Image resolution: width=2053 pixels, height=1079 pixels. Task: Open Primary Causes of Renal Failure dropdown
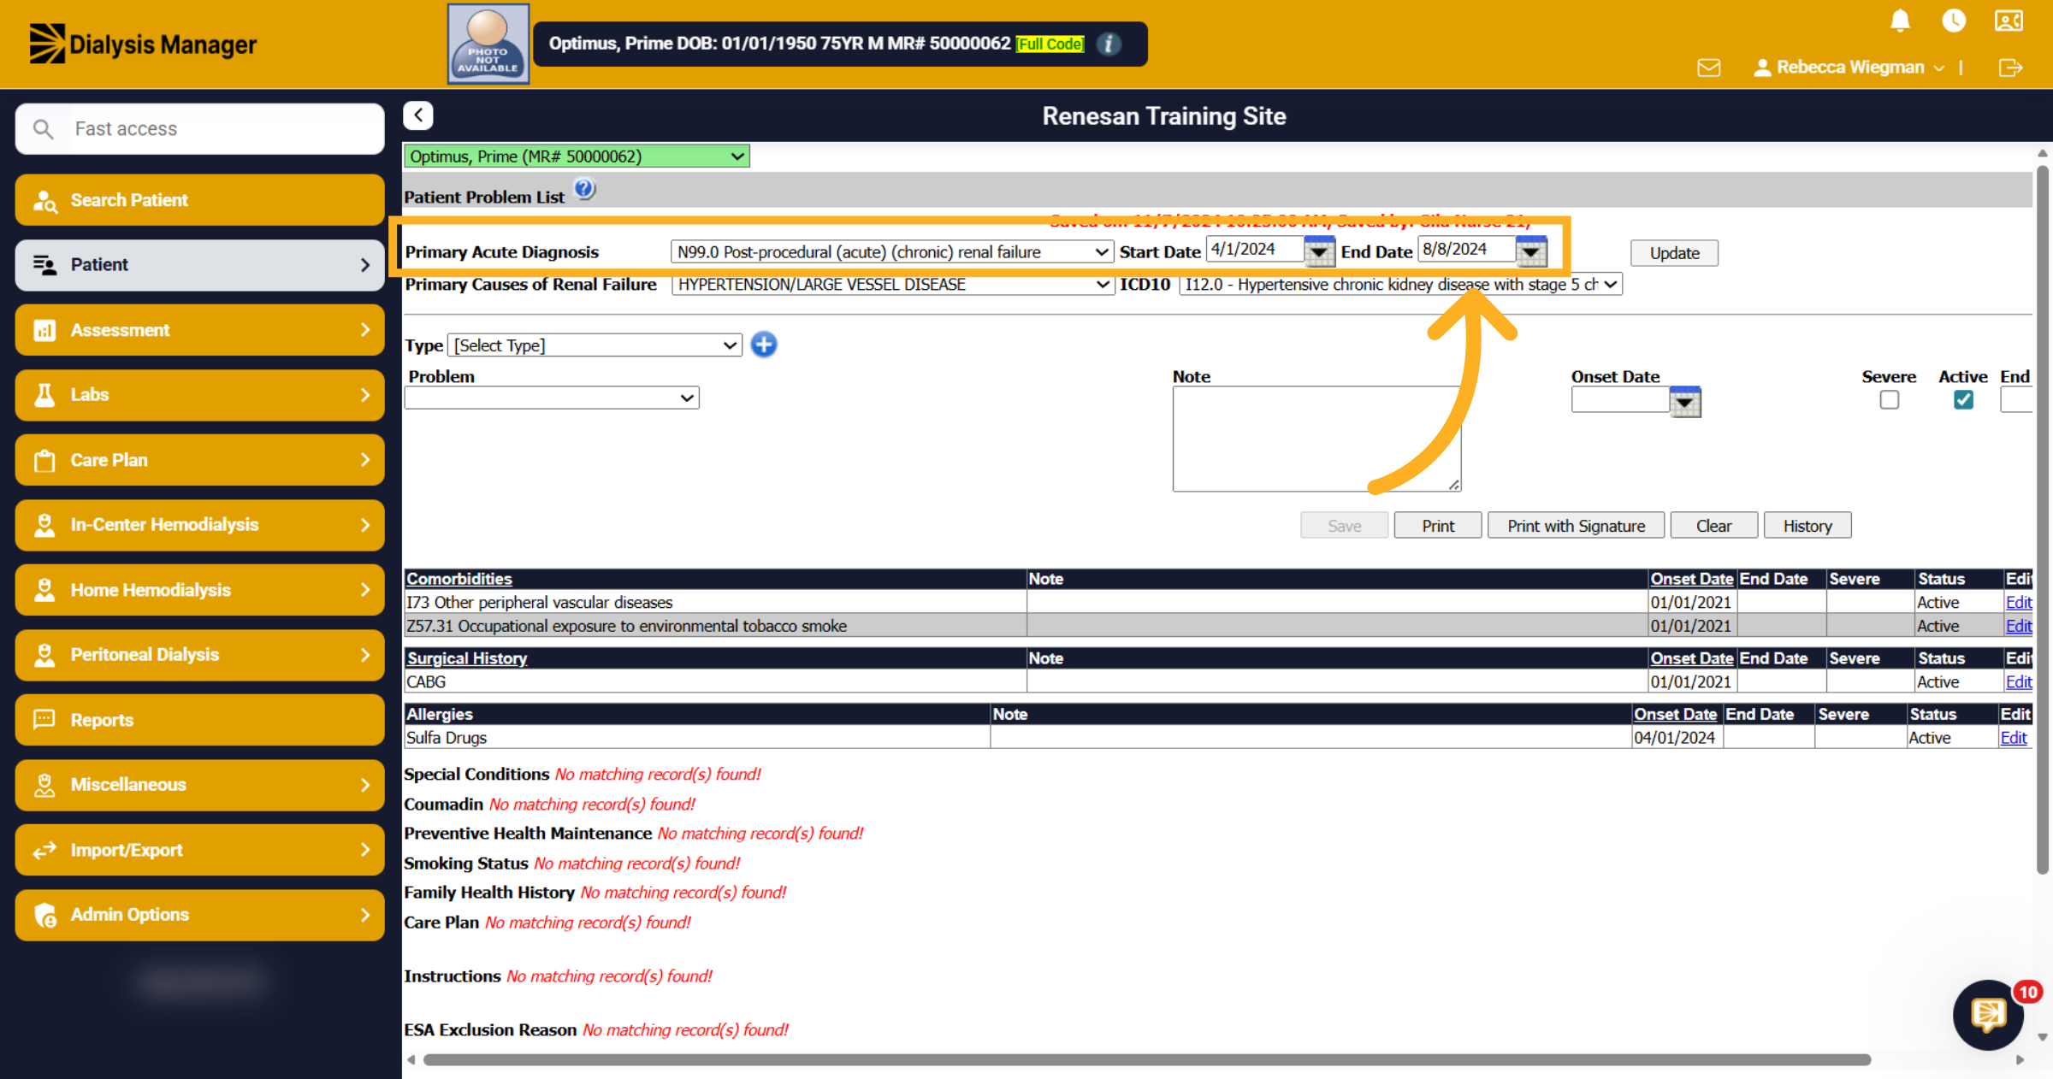[892, 285]
